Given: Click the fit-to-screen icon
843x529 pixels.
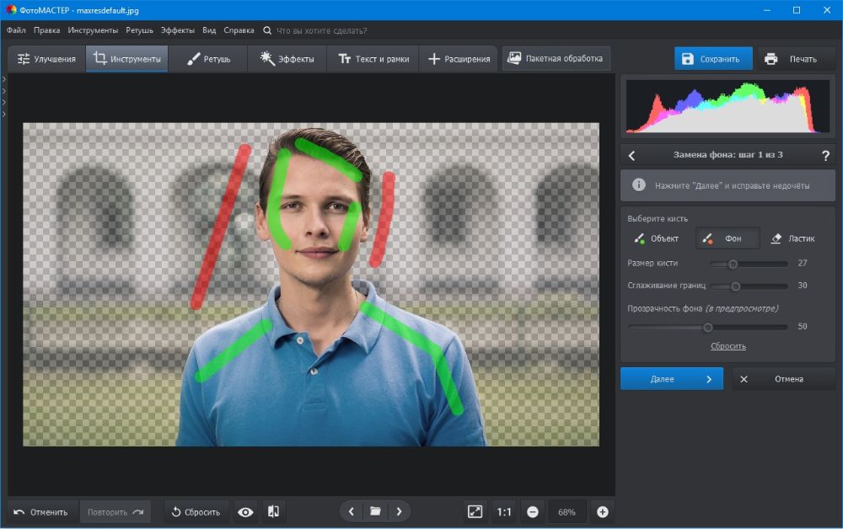Looking at the screenshot, I should (475, 511).
